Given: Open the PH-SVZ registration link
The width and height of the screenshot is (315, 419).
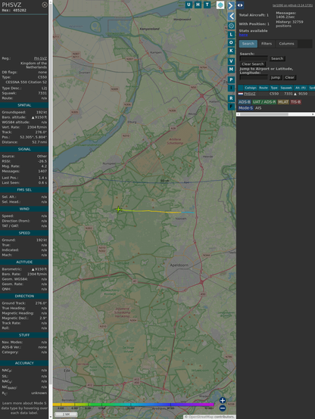Looking at the screenshot, I should (40, 58).
